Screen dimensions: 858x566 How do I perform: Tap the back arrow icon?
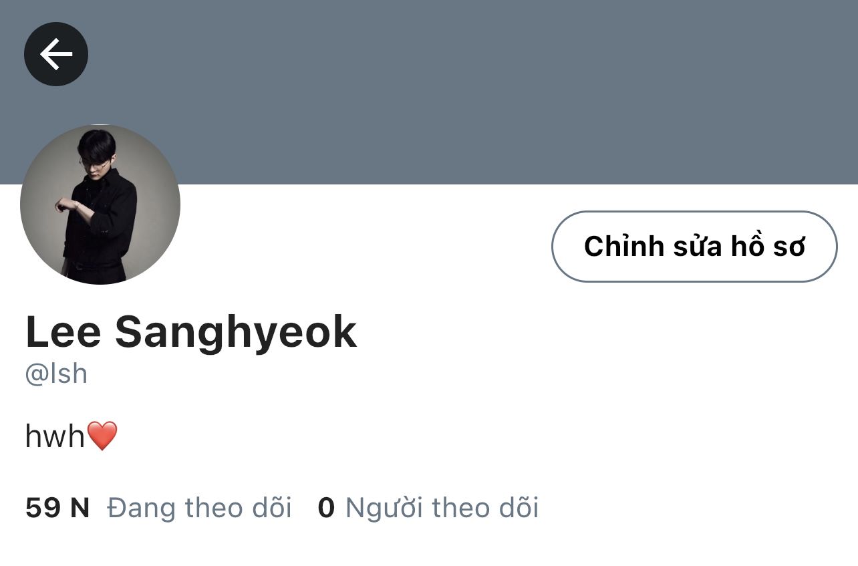56,54
